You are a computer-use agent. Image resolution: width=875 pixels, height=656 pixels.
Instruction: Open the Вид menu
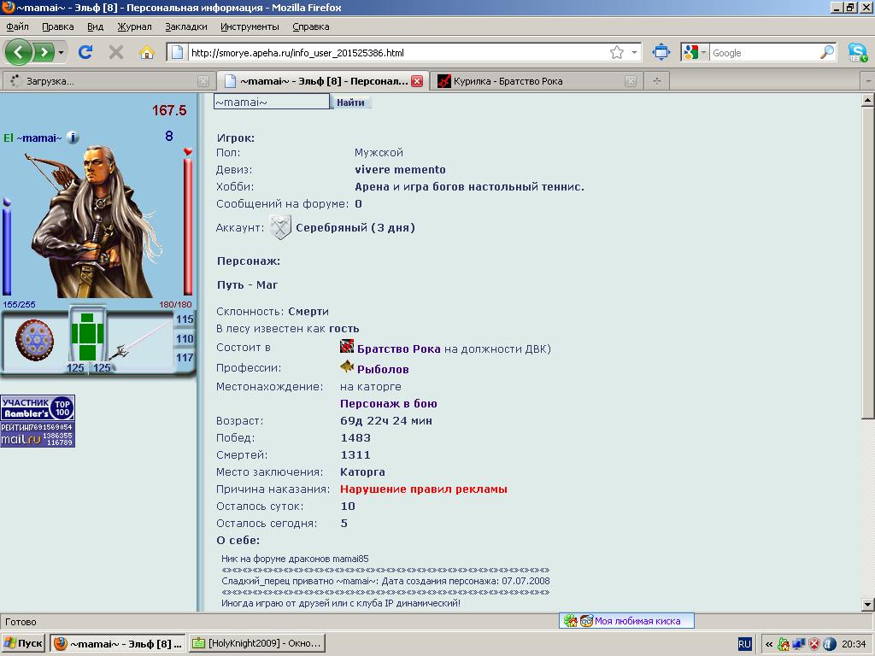[96, 26]
